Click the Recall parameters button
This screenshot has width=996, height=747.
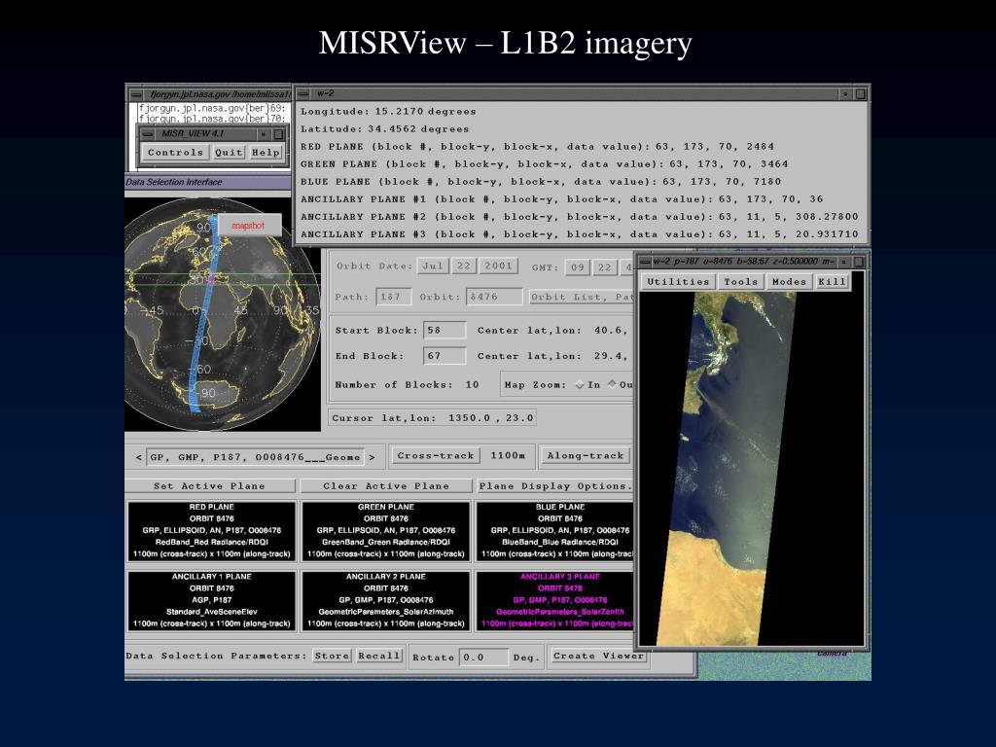tap(379, 656)
